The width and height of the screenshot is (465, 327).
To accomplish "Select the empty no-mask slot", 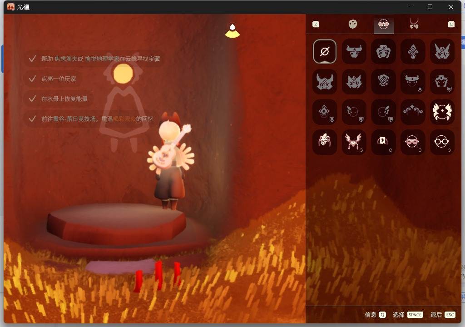I will [x=325, y=52].
